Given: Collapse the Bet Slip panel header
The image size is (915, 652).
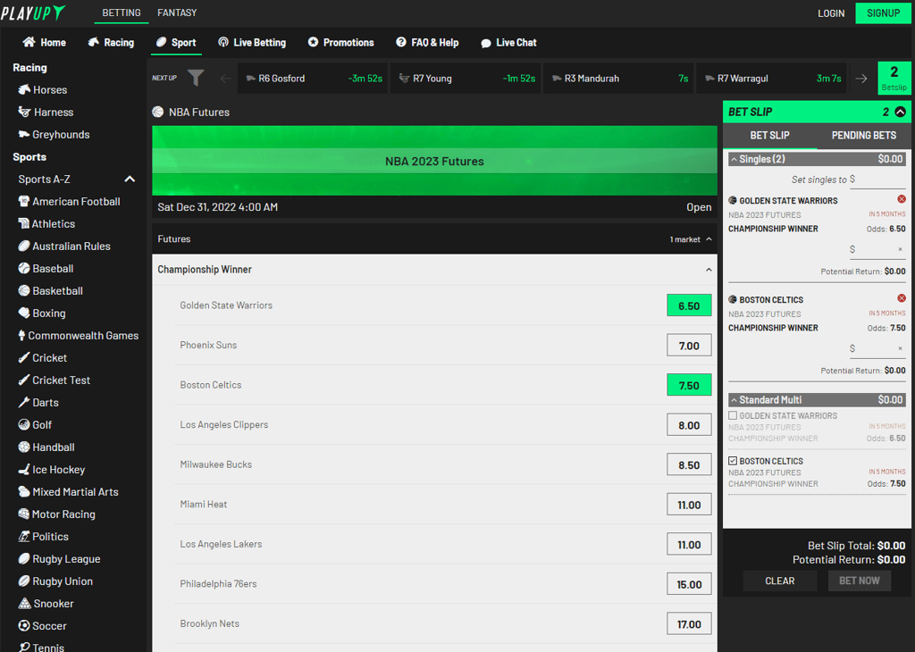Looking at the screenshot, I should [x=901, y=112].
